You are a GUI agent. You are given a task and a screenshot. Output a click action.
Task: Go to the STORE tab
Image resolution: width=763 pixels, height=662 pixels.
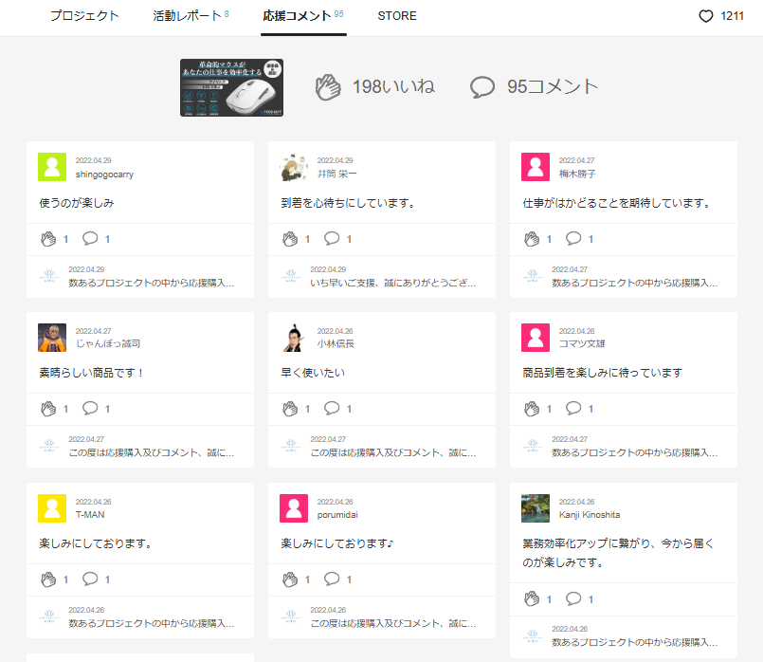(x=396, y=16)
